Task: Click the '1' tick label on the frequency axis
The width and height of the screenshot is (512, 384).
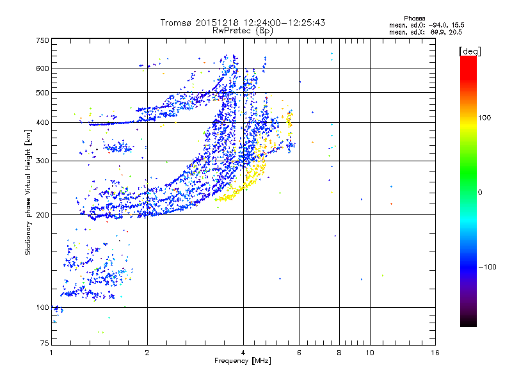Action: 51,353
